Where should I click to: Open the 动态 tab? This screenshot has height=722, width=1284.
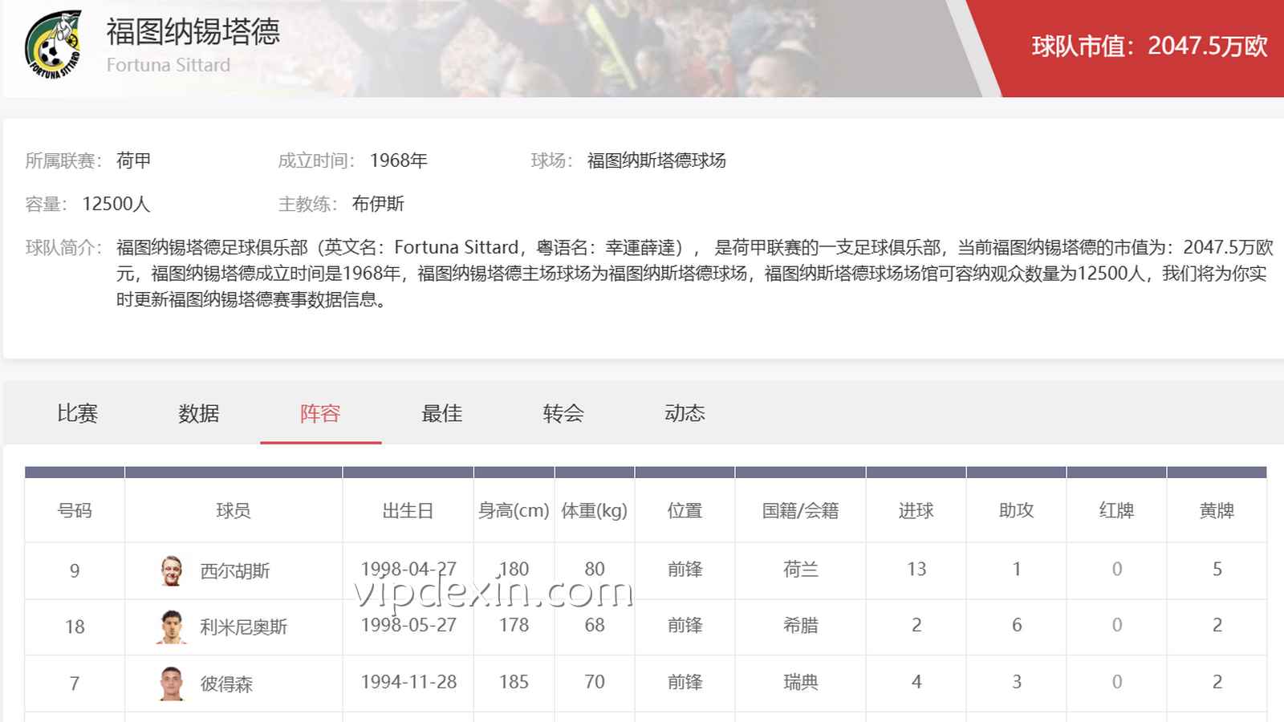point(685,413)
